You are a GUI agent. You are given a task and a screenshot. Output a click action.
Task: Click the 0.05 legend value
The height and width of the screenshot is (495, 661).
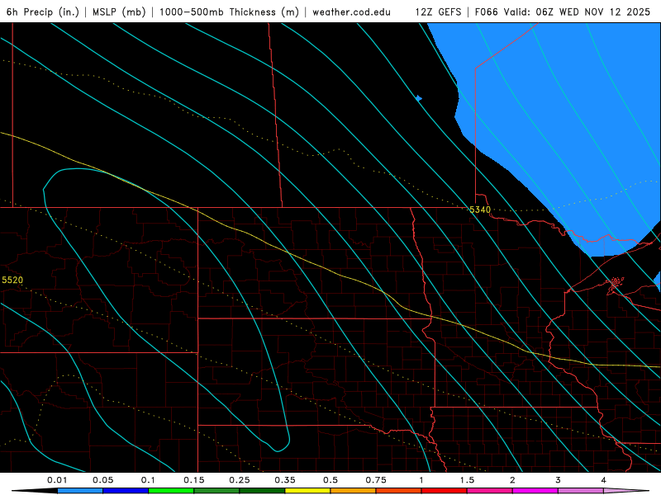click(x=102, y=480)
